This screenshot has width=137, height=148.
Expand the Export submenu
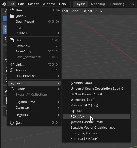pos(34,89)
